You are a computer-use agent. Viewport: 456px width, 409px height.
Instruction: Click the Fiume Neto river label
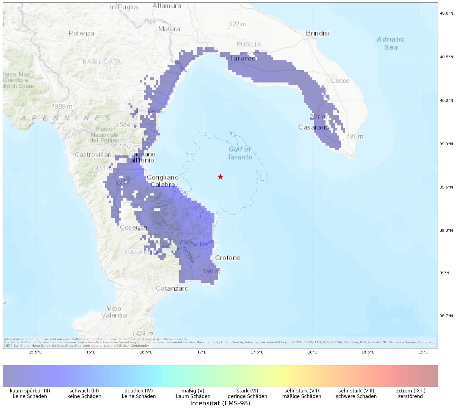click(x=196, y=243)
